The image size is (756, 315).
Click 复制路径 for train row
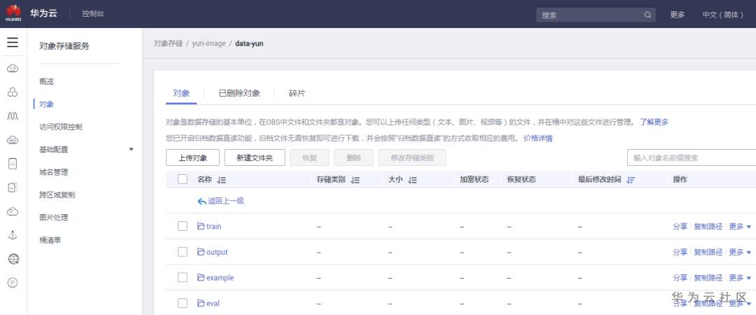(708, 226)
